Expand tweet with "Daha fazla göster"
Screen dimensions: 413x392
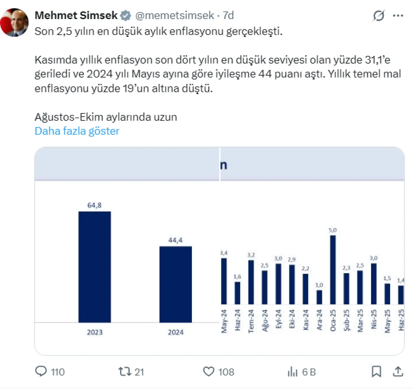[77, 131]
